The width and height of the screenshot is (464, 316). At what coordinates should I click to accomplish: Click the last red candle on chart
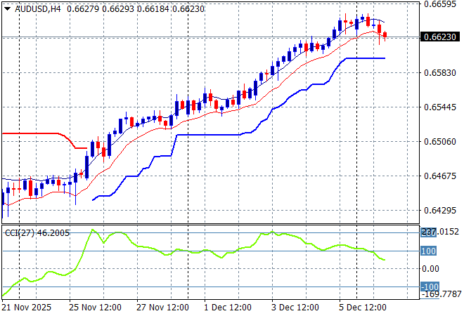[385, 34]
